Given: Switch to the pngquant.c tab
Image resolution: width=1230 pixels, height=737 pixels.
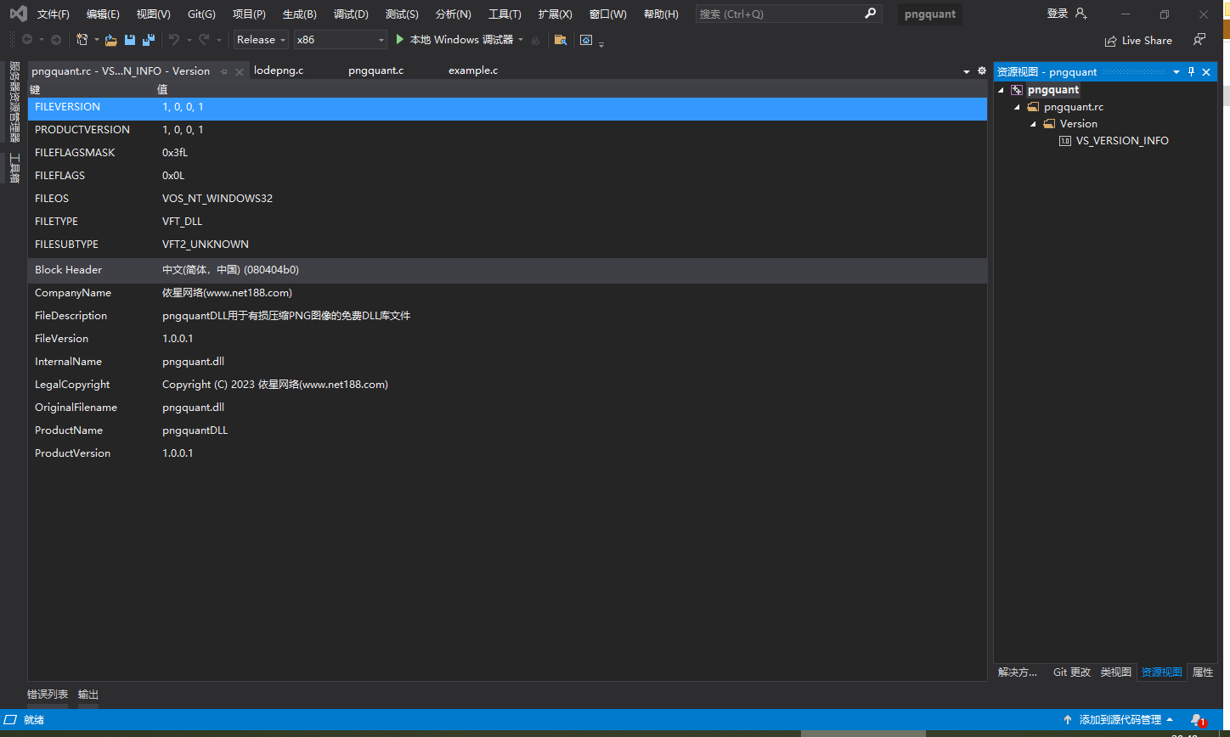Looking at the screenshot, I should [x=375, y=70].
